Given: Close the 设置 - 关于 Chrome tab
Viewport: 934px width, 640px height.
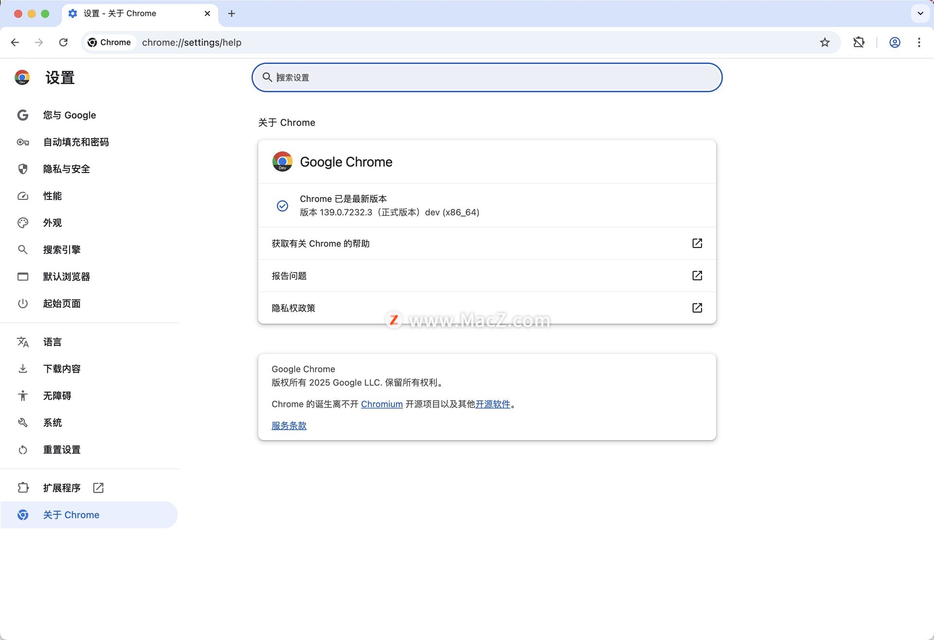Looking at the screenshot, I should point(207,14).
